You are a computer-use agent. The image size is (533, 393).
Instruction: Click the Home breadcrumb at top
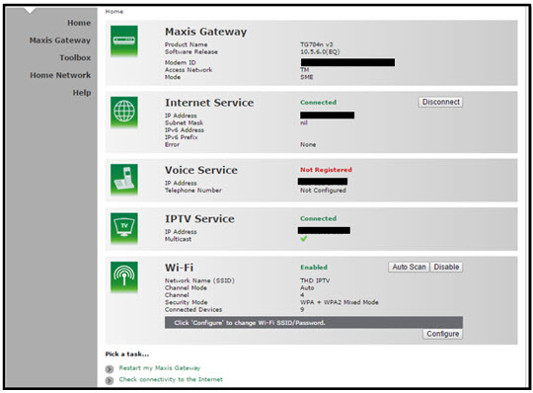114,12
